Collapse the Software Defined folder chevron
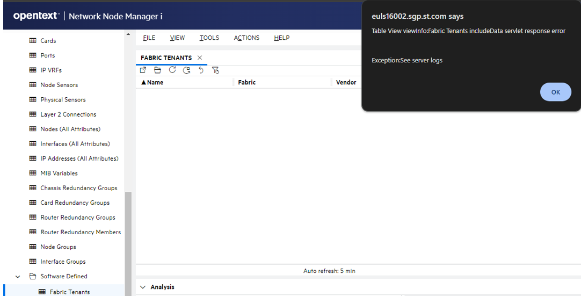Screen dimensions: 581x296 coord(18,276)
